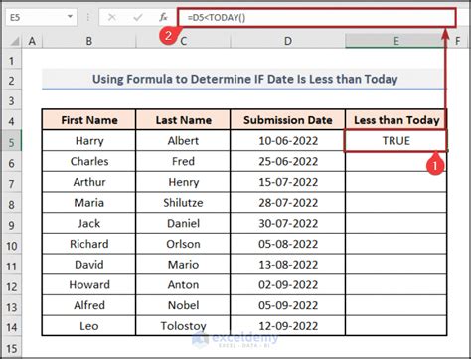
Task: Select the date cell 30-07-2022
Action: (x=288, y=223)
